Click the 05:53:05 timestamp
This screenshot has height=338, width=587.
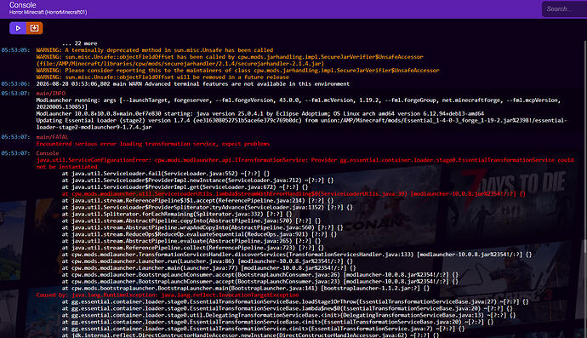point(15,50)
